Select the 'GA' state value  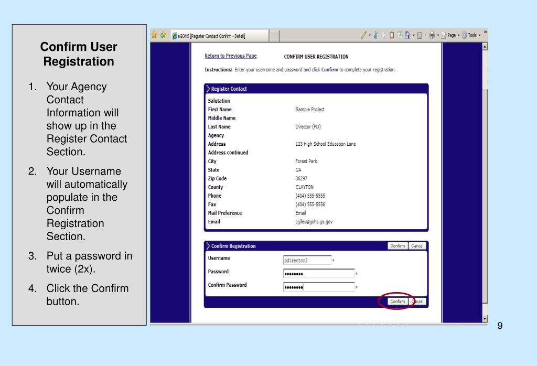tap(298, 170)
